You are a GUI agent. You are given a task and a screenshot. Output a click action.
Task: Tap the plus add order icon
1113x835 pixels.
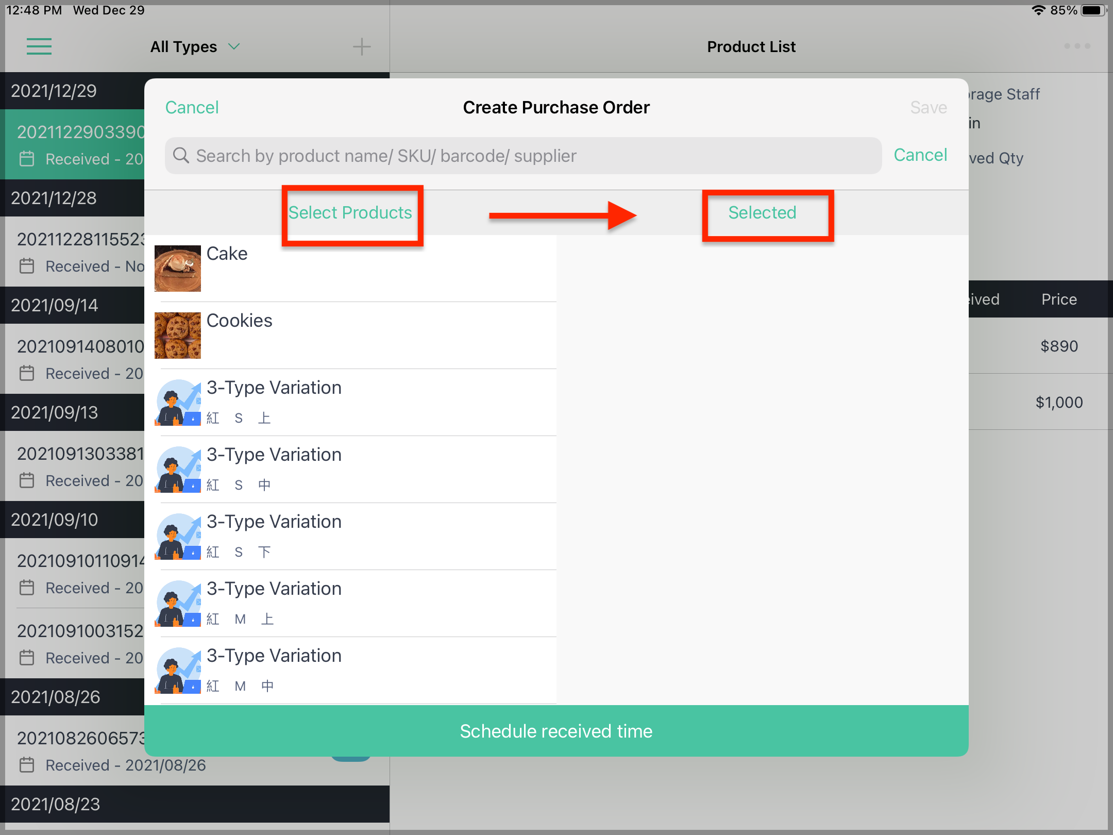point(362,46)
